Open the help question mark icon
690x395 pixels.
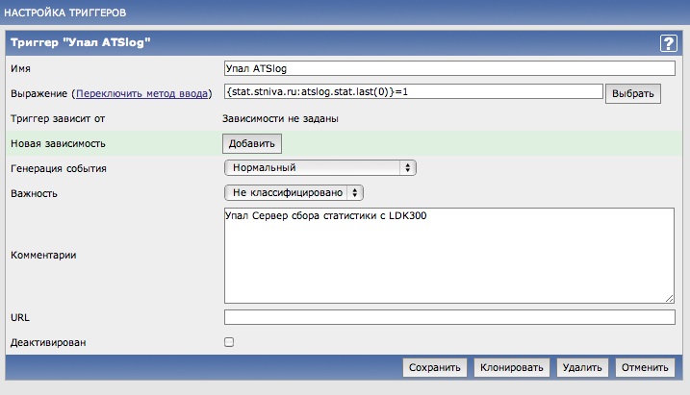[x=668, y=43]
